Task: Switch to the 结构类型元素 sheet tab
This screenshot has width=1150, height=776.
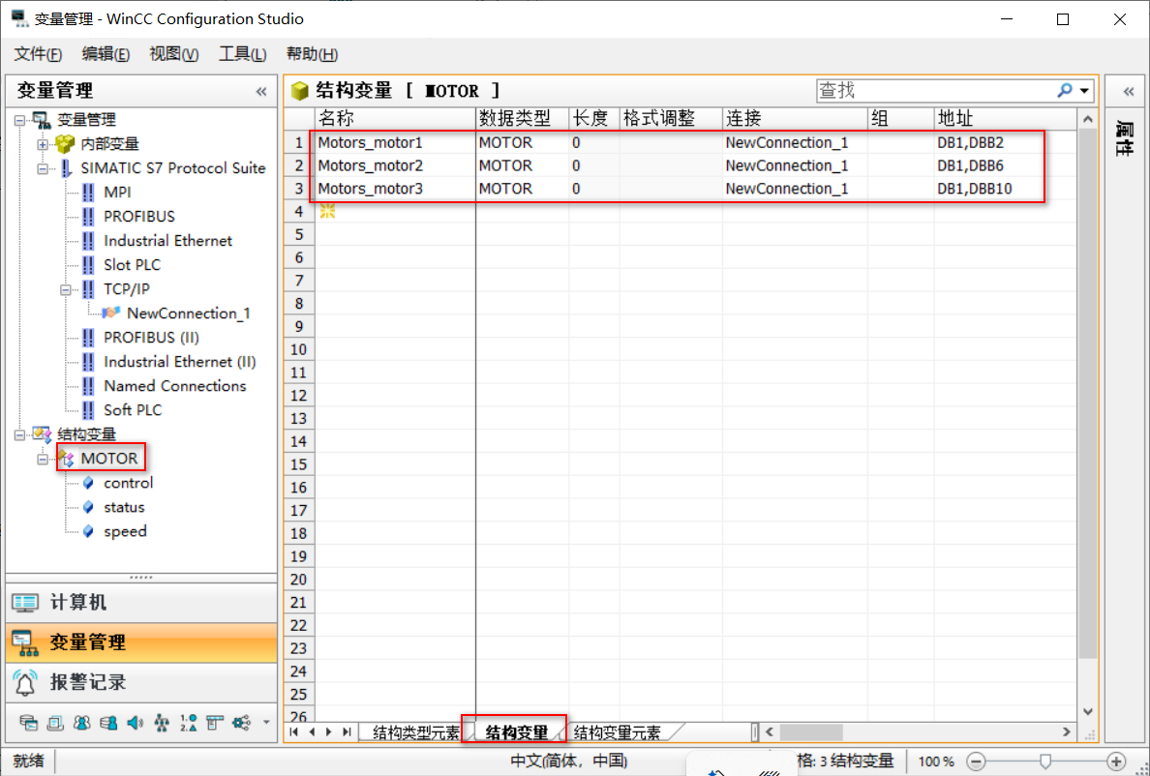Action: tap(415, 732)
